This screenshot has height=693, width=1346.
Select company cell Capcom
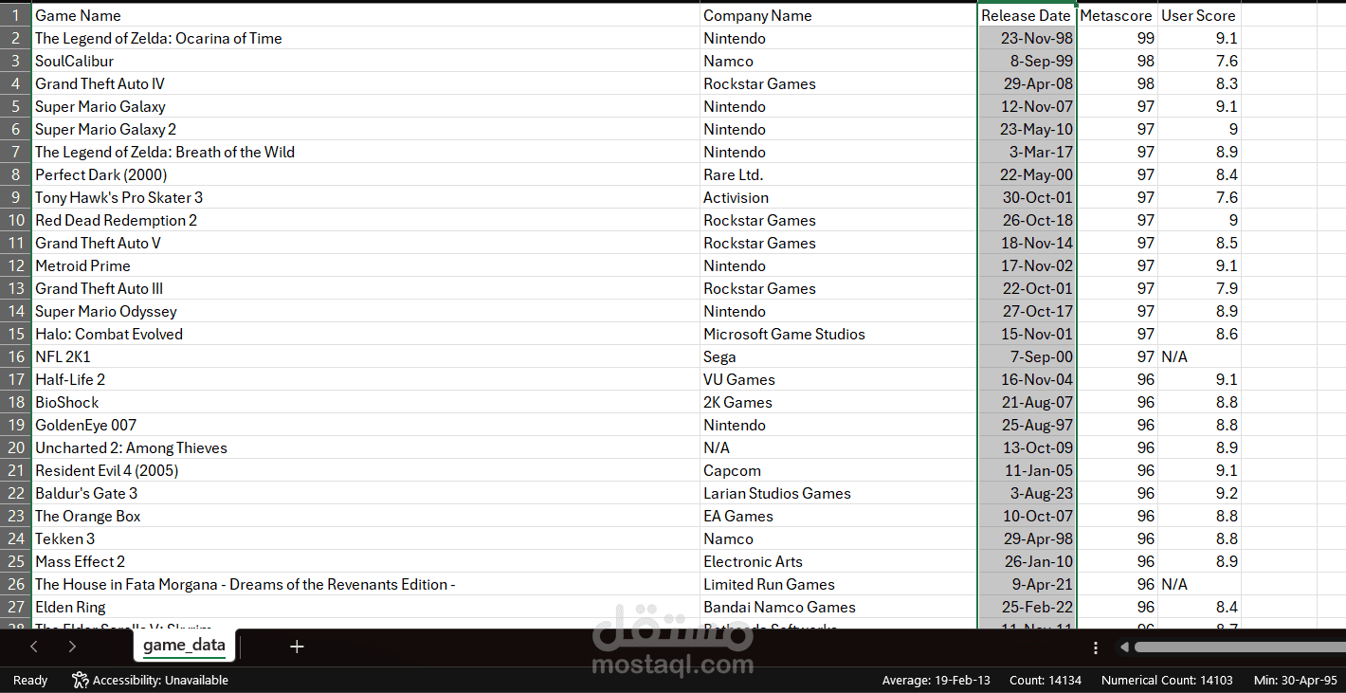pyautogui.click(x=839, y=470)
